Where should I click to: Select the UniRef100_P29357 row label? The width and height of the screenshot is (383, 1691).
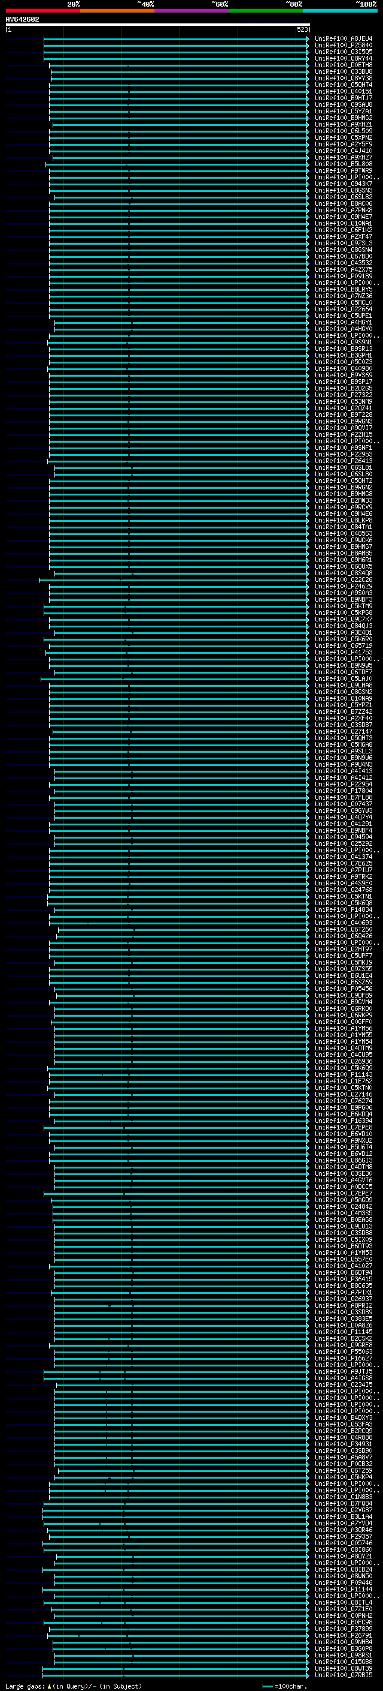point(344,1536)
